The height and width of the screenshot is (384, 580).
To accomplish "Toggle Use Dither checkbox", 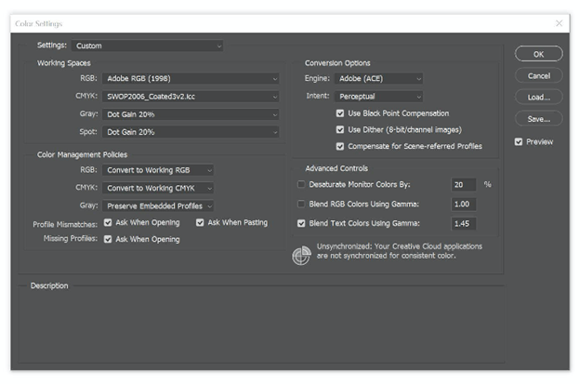I will (x=340, y=129).
